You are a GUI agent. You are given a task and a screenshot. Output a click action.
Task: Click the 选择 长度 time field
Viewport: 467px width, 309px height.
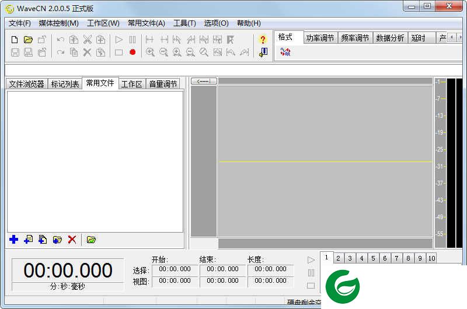tap(270, 269)
